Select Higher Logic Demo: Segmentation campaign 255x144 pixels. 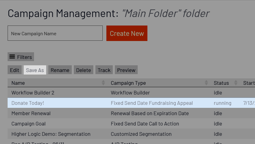tap(131, 134)
